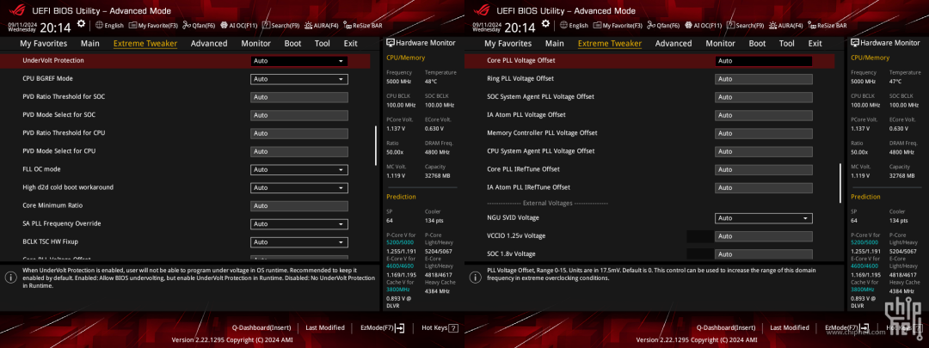Expand SA PLL Frequency Override dropdown
929x348 pixels.
pyautogui.click(x=298, y=223)
